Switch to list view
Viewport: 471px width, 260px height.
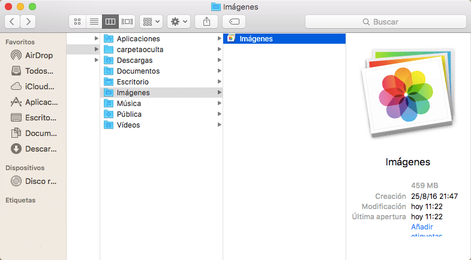pos(94,22)
